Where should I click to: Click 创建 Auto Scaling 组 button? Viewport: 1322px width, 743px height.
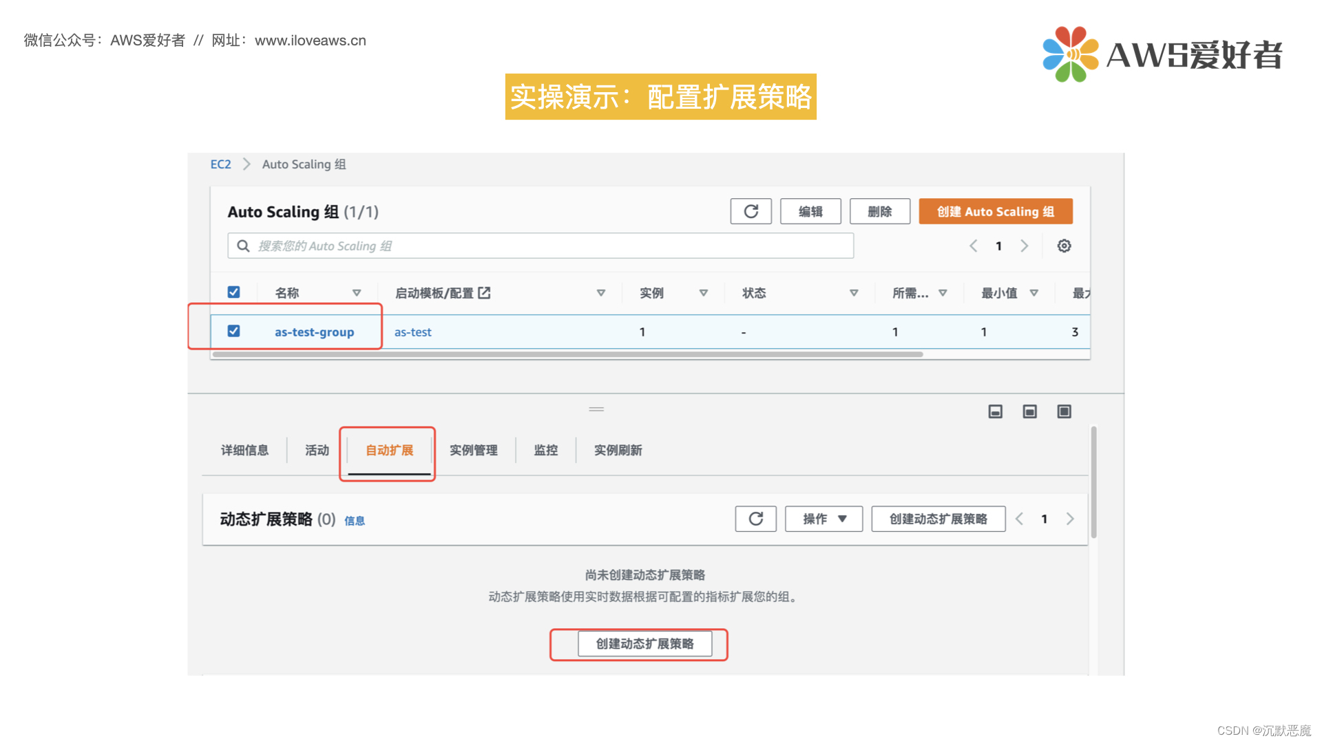tap(996, 211)
